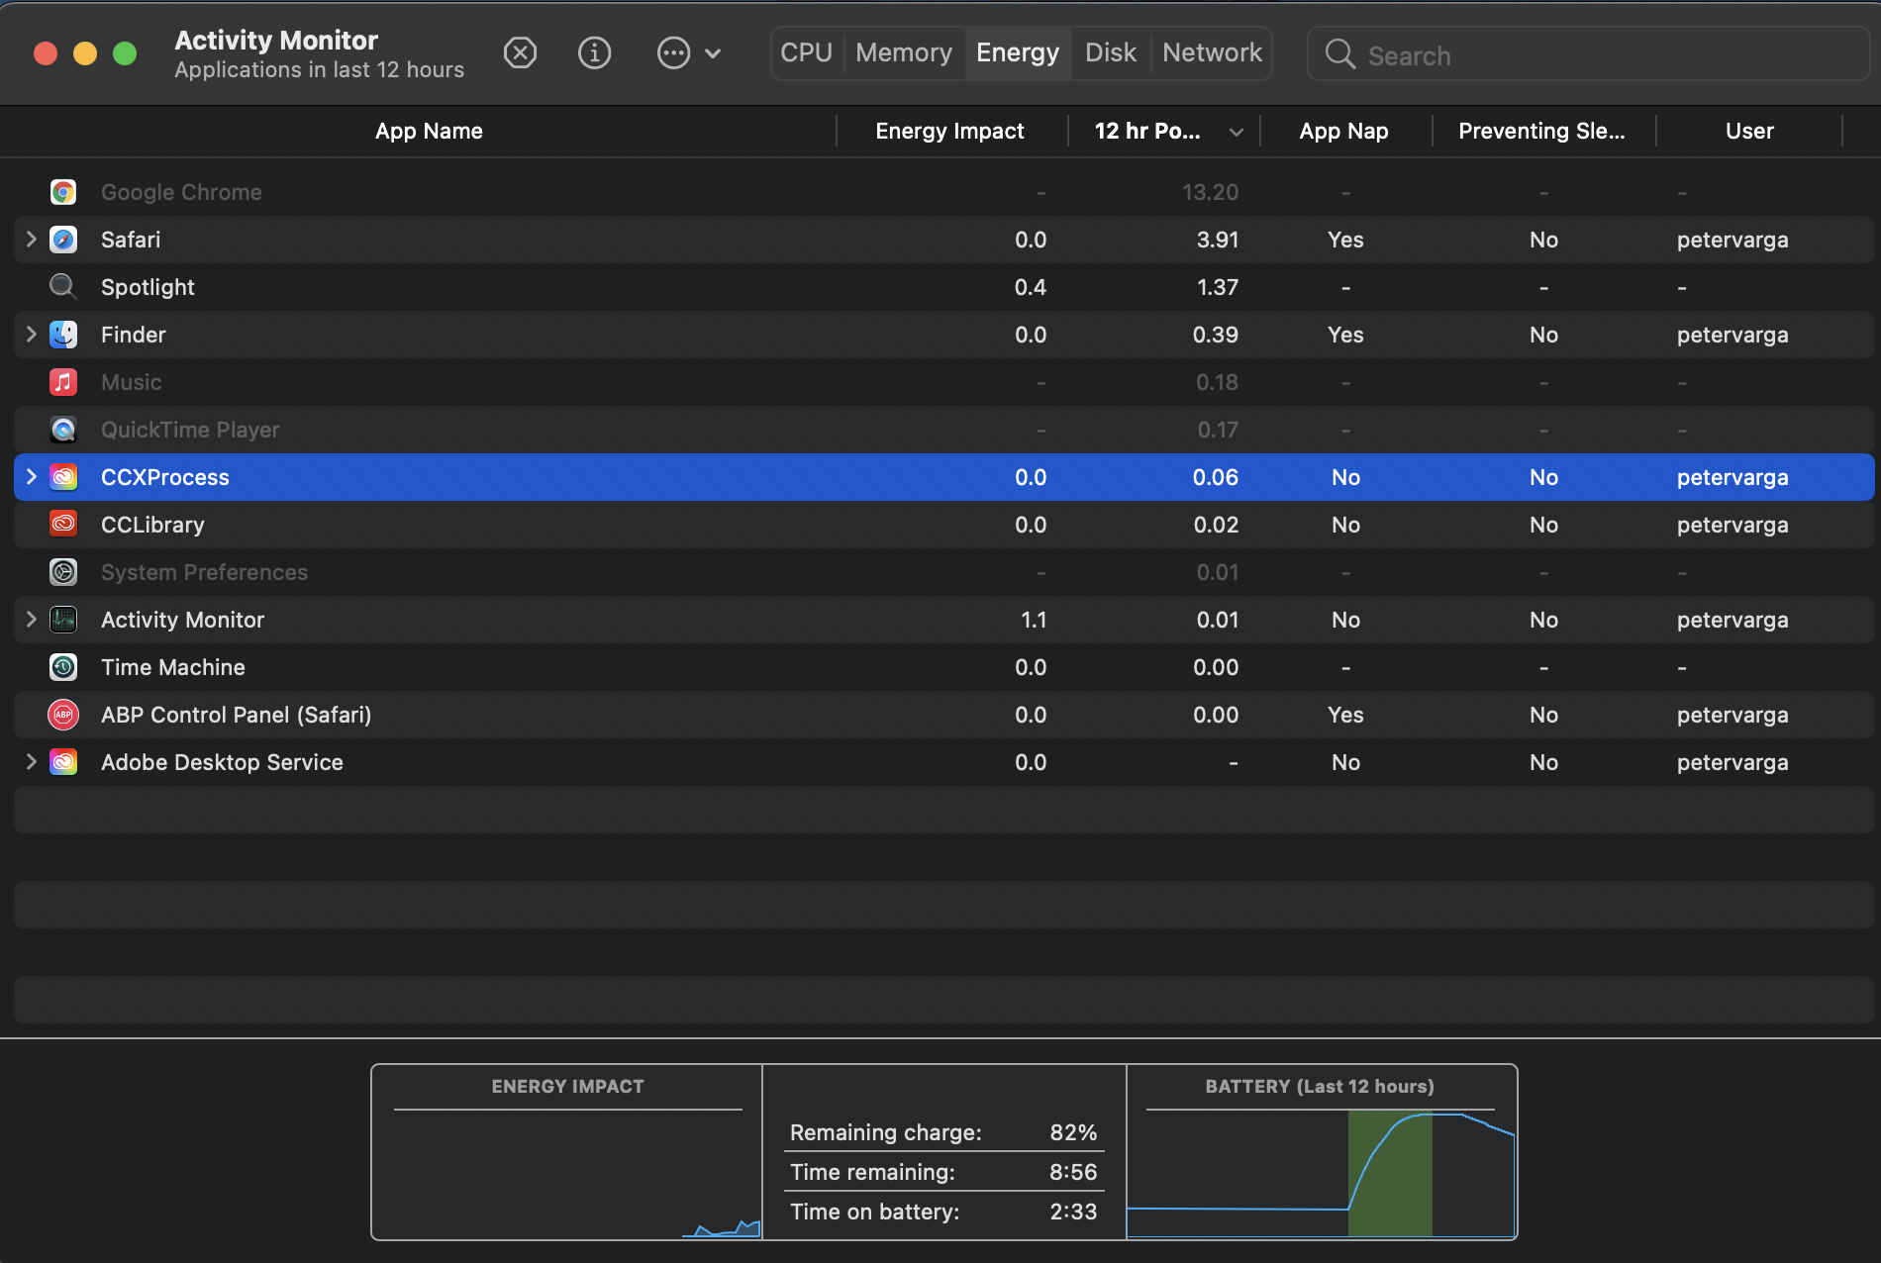Click the Music app icon
This screenshot has width=1881, height=1263.
click(63, 382)
